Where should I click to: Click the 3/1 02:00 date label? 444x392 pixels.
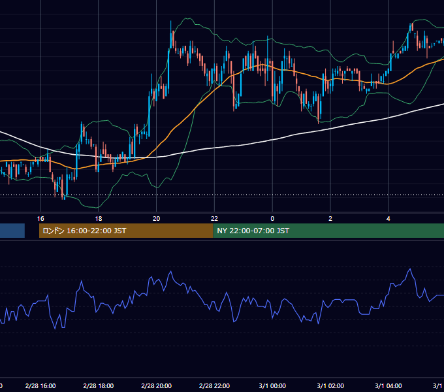(330, 385)
